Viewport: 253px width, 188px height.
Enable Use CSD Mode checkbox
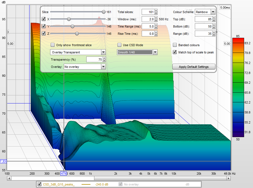119,45
